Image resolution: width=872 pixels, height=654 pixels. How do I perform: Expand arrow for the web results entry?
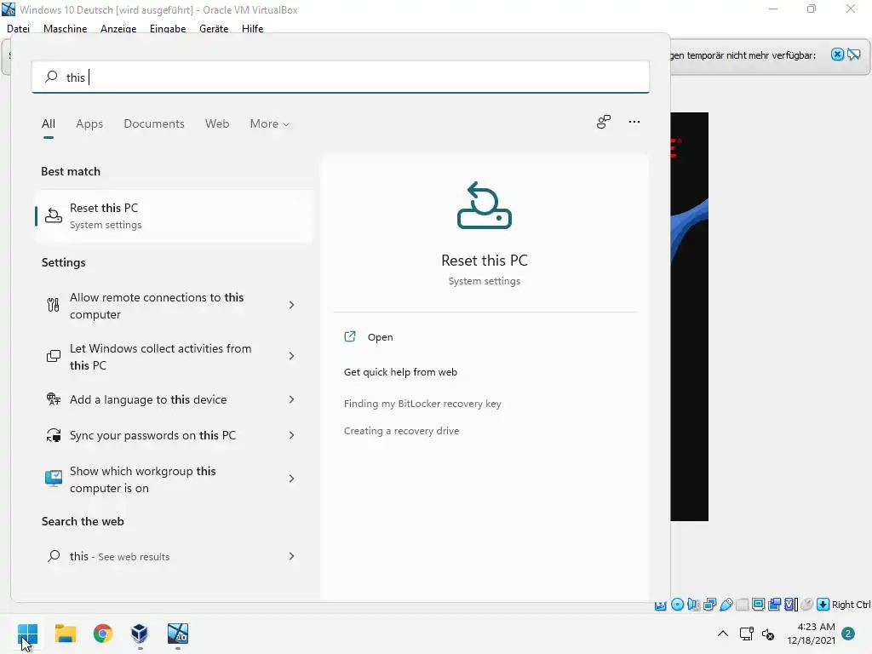click(291, 556)
